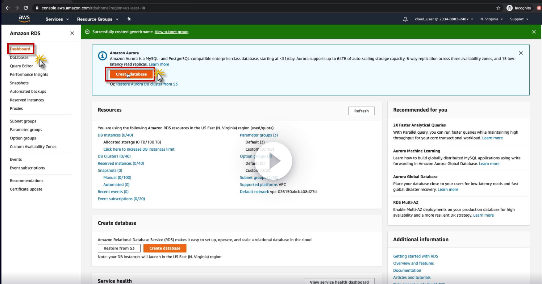Click the Incognito profile icon
This screenshot has height=284, width=542.
510,8
